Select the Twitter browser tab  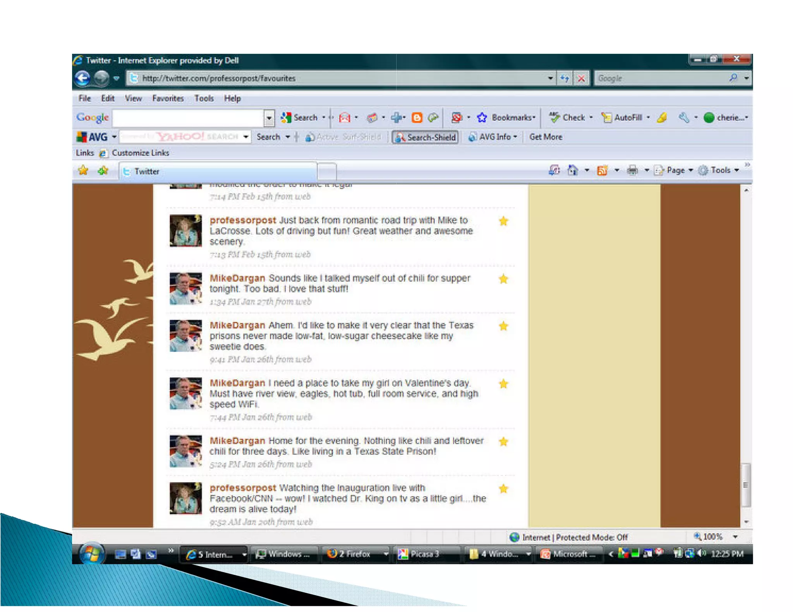[x=218, y=171]
